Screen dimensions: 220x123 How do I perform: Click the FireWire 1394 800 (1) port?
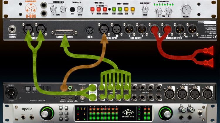63,98
